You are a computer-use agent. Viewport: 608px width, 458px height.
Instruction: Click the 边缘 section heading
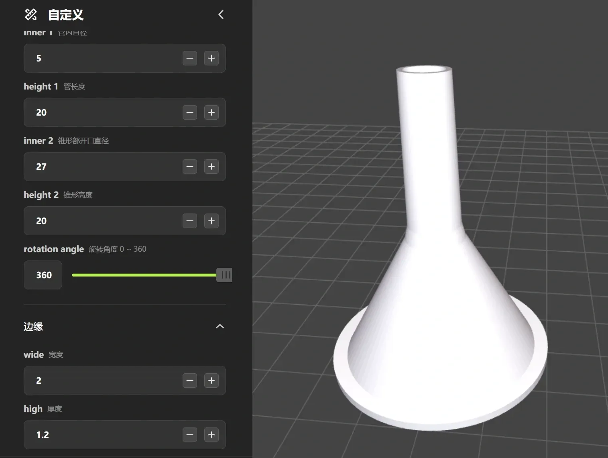[33, 326]
